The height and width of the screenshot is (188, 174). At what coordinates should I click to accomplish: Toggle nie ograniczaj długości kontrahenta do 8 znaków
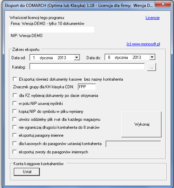click(15, 127)
